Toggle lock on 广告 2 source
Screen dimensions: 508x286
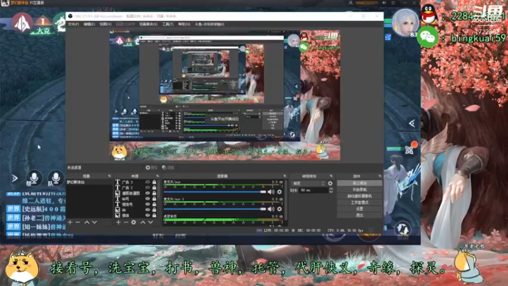154,187
